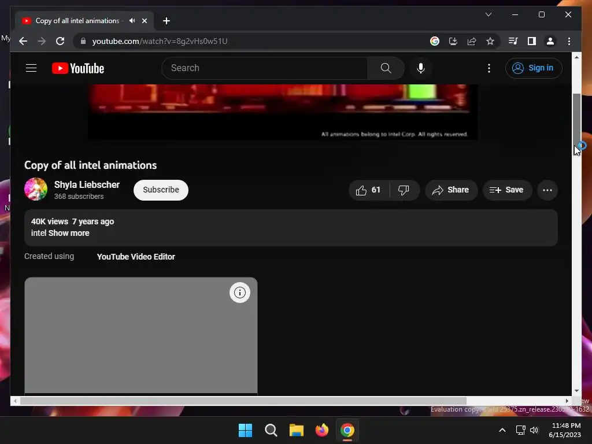Open Shyla Liebscher channel name link
Viewport: 592px width, 444px height.
point(87,184)
